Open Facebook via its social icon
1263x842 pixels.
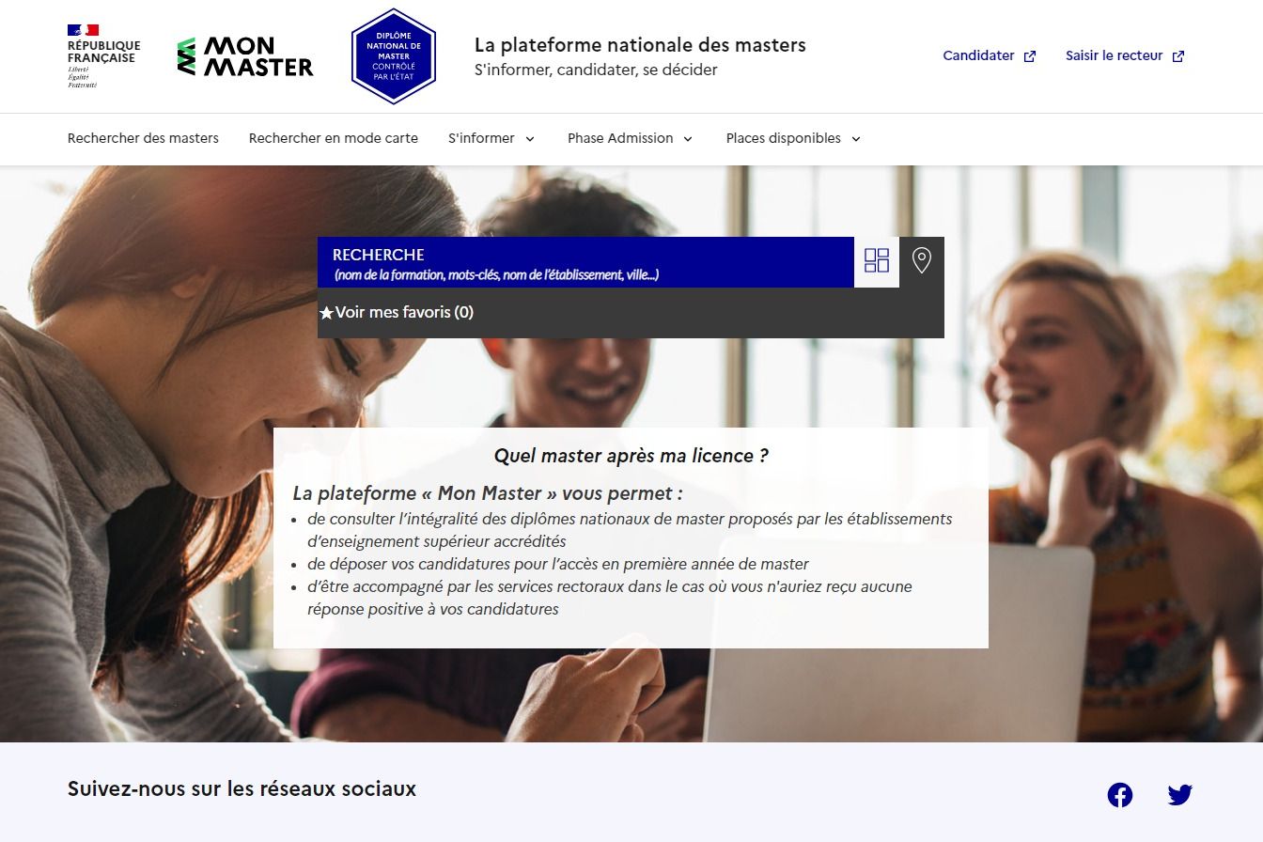coord(1120,794)
